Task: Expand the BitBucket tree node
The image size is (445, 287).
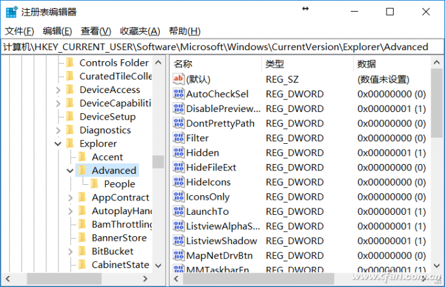Action: coord(70,252)
